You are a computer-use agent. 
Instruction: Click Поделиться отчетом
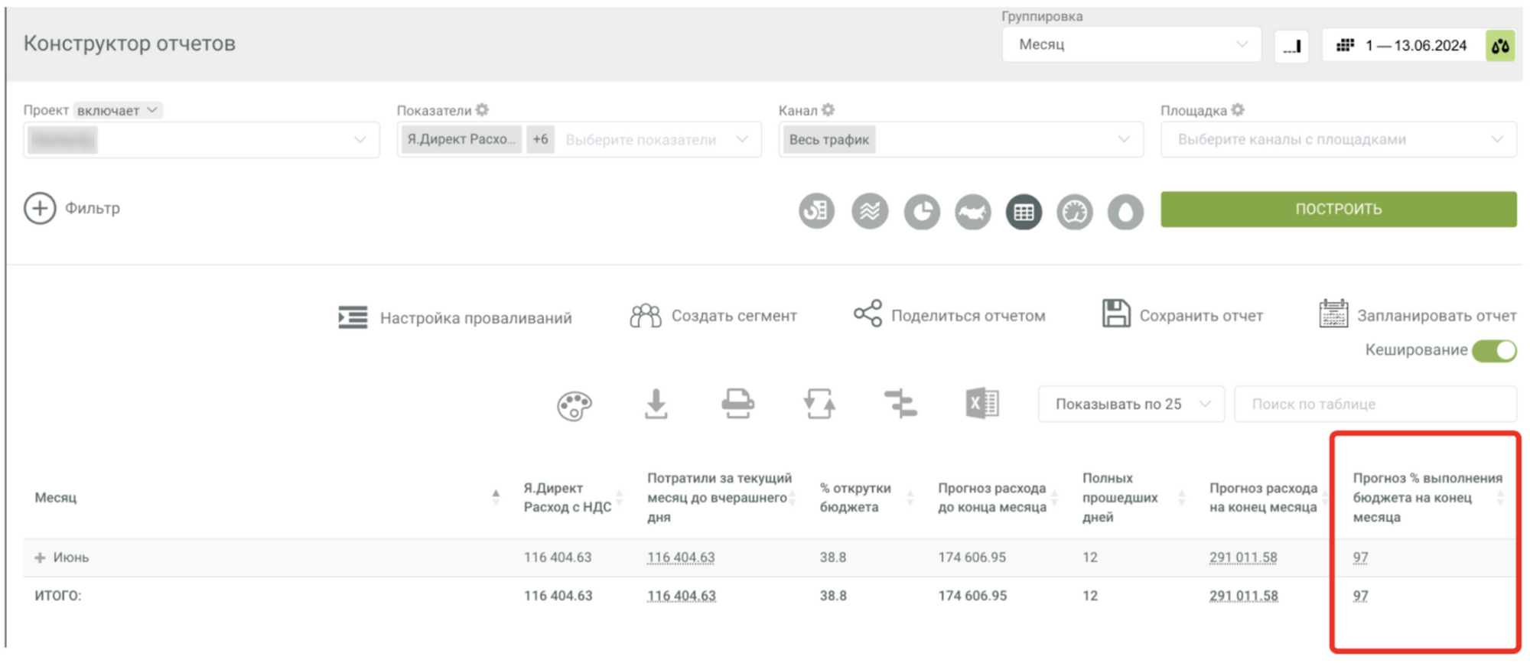pyautogui.click(x=949, y=316)
